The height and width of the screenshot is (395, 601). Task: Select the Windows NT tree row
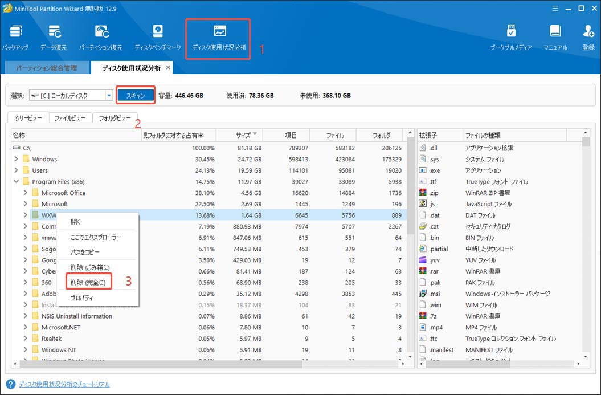point(209,349)
